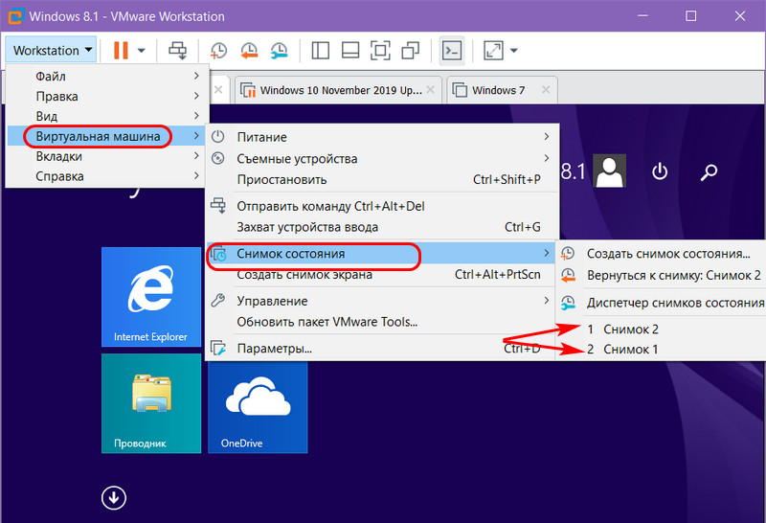
Task: Expand the Управление submenu
Action: (381, 301)
